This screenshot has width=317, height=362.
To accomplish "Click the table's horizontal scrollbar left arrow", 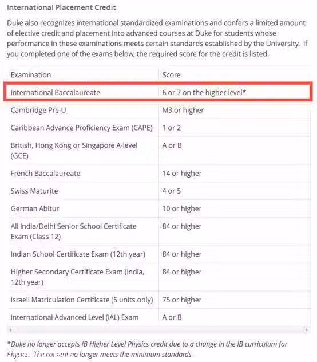I will [x=11, y=330].
